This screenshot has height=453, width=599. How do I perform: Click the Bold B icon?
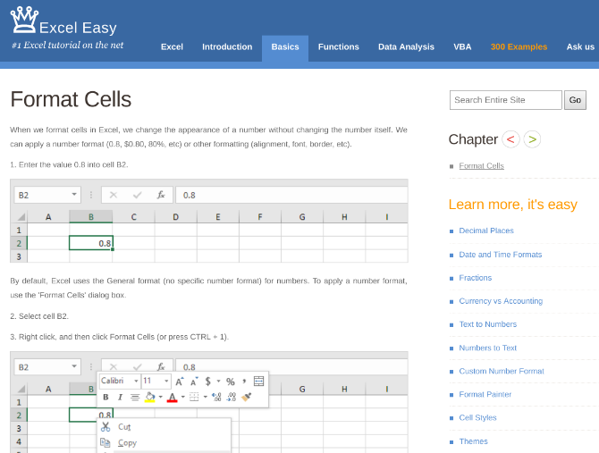(x=105, y=398)
